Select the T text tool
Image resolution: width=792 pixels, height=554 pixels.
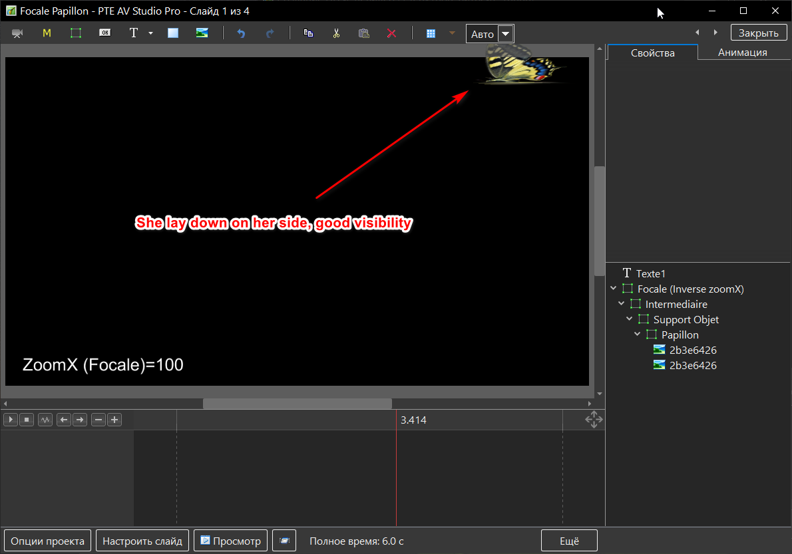pos(134,33)
